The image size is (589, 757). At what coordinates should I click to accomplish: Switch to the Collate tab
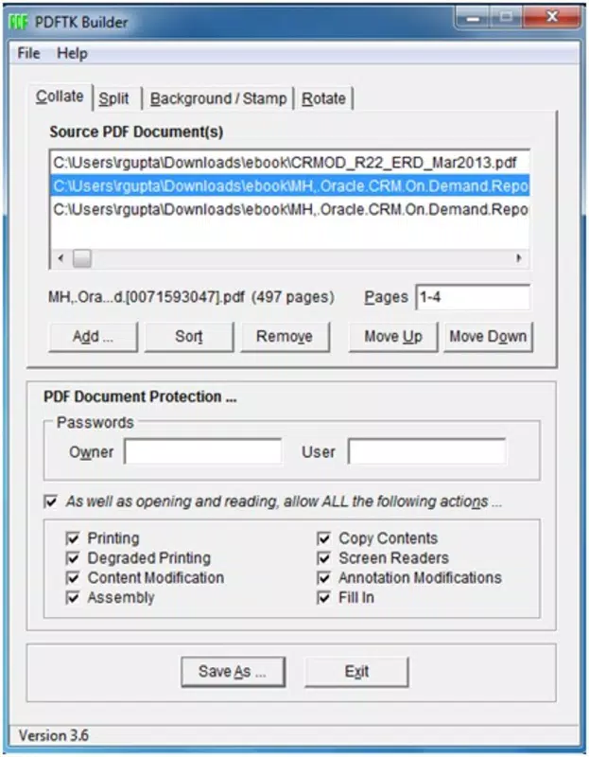60,97
